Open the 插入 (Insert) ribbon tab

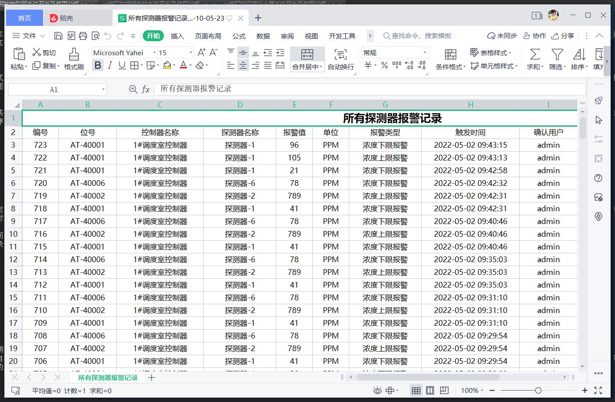pos(177,36)
